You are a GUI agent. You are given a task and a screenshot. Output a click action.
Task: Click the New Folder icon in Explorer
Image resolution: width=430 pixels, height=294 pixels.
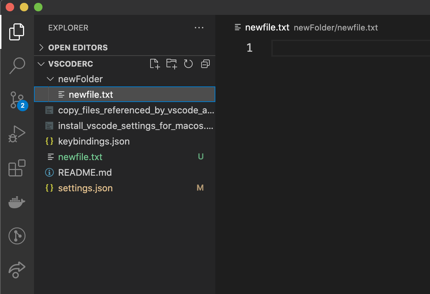point(171,64)
